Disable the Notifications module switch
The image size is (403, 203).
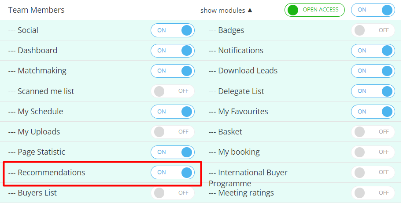point(373,51)
